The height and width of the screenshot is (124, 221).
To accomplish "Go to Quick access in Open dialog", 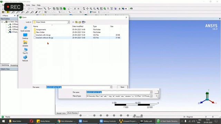I will [25, 29].
